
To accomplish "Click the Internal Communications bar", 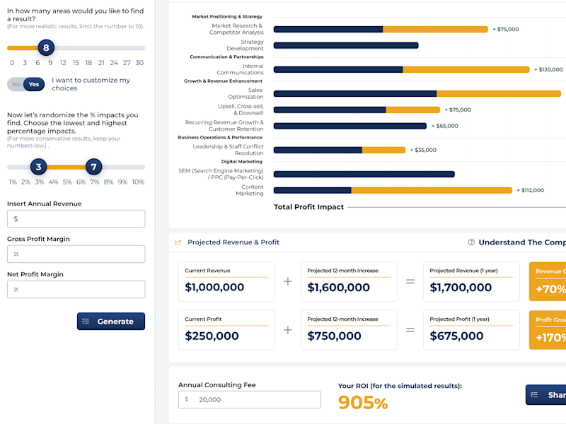I will point(401,69).
